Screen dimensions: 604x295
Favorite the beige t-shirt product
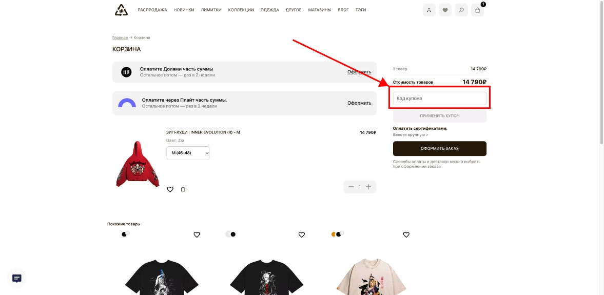point(406,235)
